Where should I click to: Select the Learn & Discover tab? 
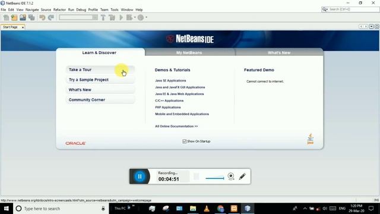click(99, 52)
